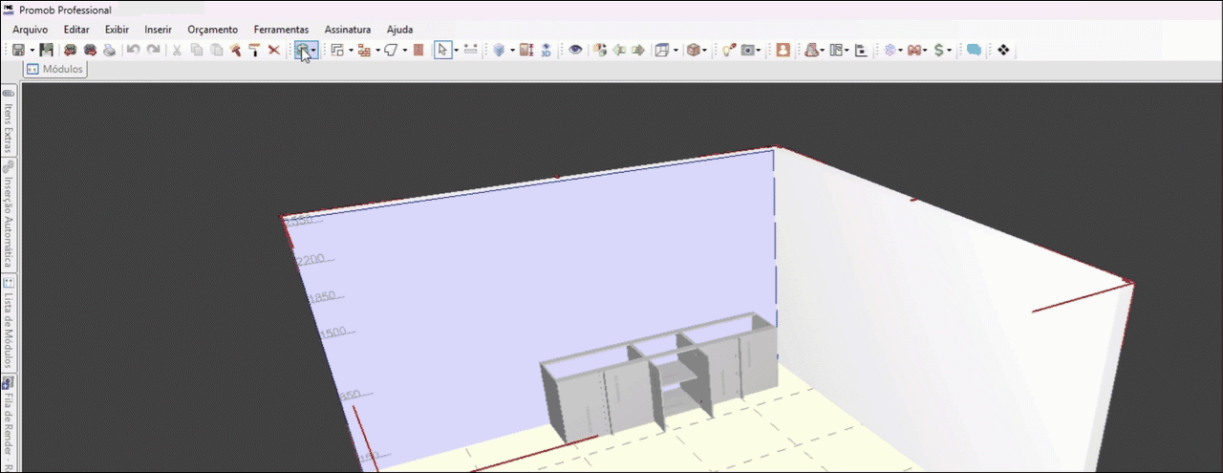Screen dimensions: 1223x473
Task: Open the Ferramentas menu
Action: (x=281, y=30)
